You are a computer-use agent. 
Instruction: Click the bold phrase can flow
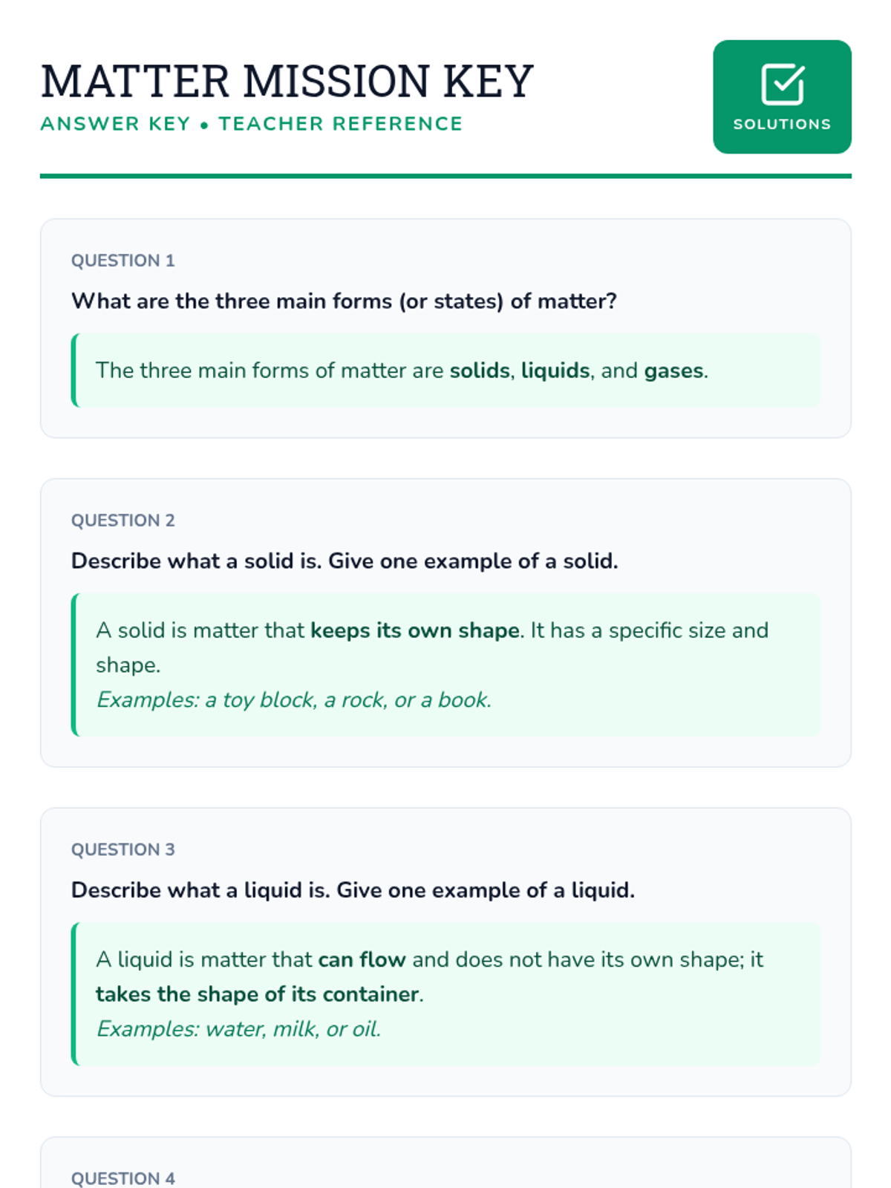(362, 959)
